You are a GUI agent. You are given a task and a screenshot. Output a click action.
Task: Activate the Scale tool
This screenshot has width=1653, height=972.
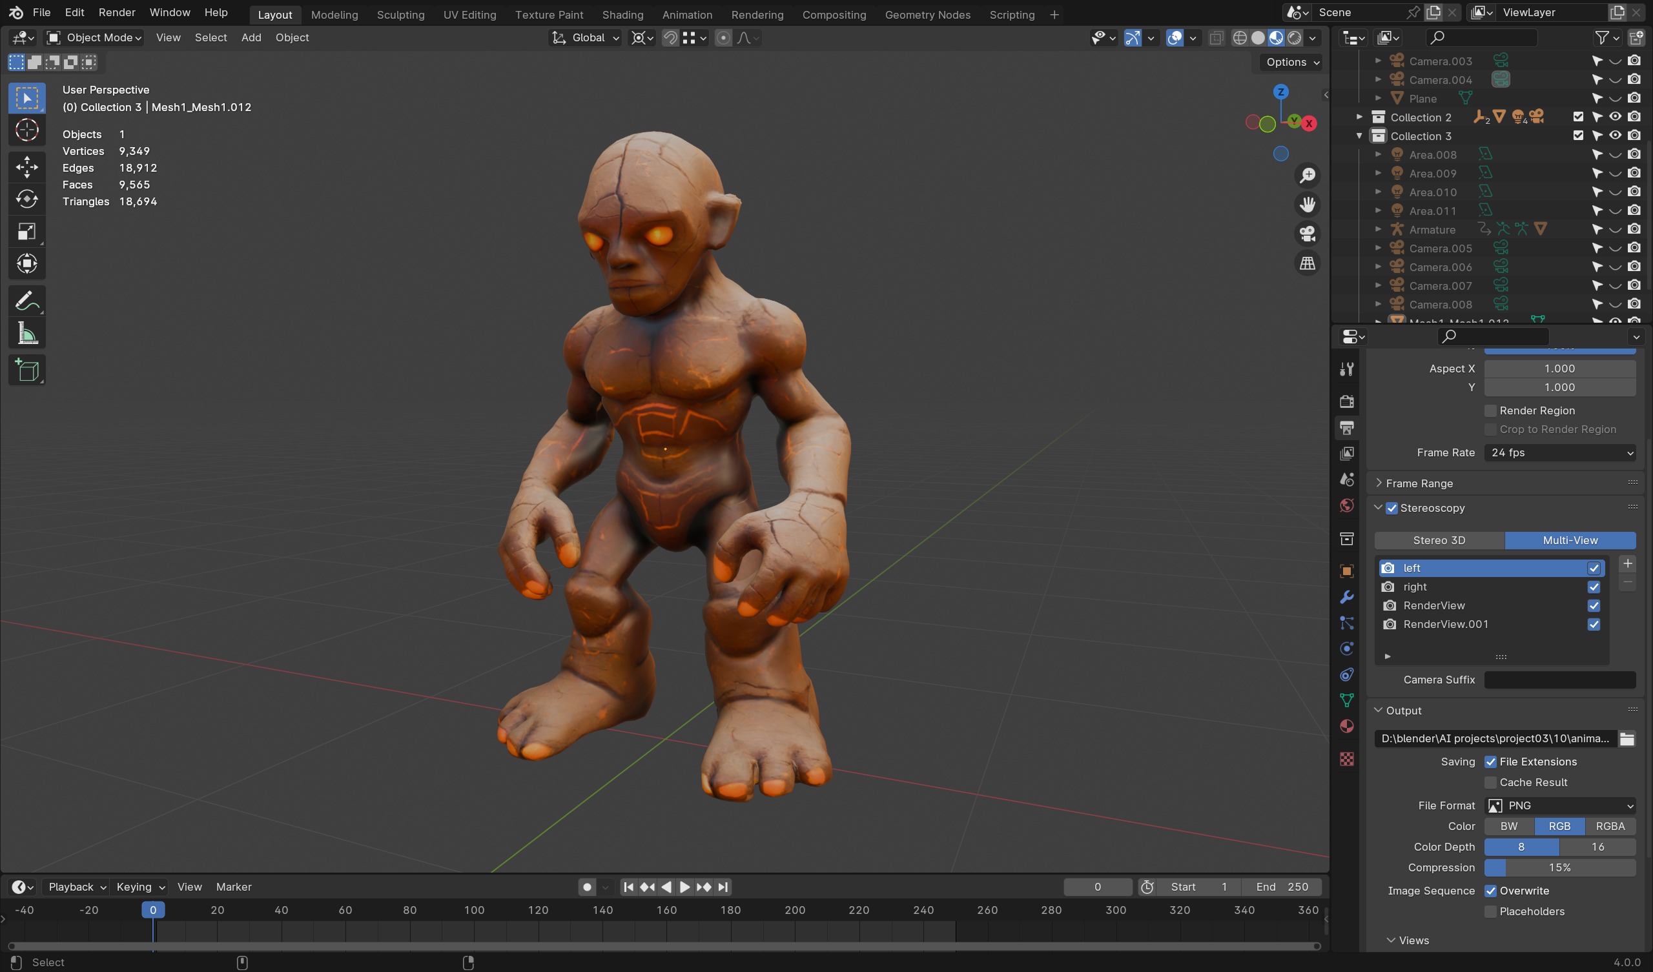coord(27,232)
